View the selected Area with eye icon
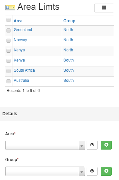 (92, 145)
